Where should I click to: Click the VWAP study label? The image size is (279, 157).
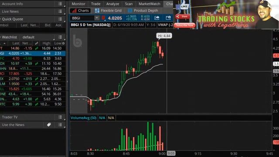point(165,25)
